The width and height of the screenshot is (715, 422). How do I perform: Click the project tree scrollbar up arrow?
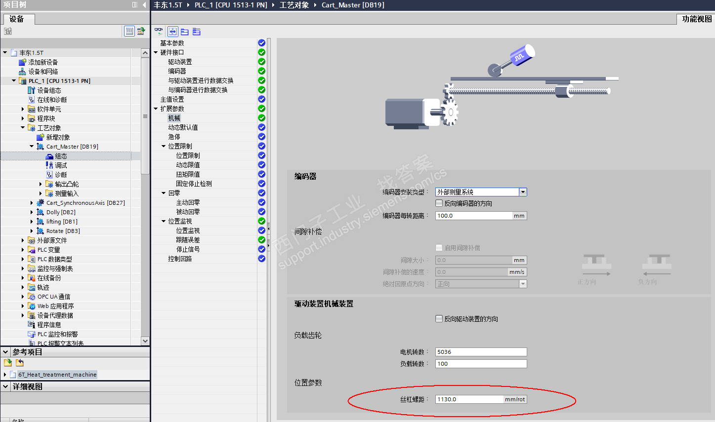click(x=145, y=53)
